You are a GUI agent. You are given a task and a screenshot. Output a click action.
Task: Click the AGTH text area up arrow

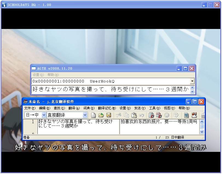(192, 88)
